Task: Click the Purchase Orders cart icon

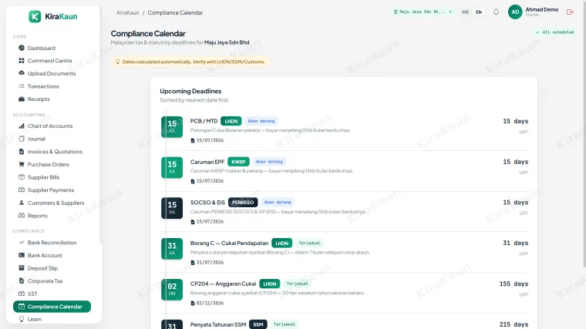Action: point(22,164)
